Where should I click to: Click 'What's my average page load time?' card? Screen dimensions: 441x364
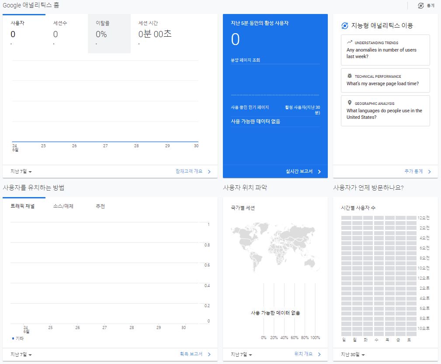click(385, 80)
